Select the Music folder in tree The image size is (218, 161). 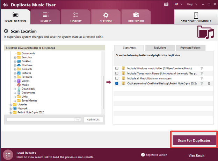pos(25,85)
